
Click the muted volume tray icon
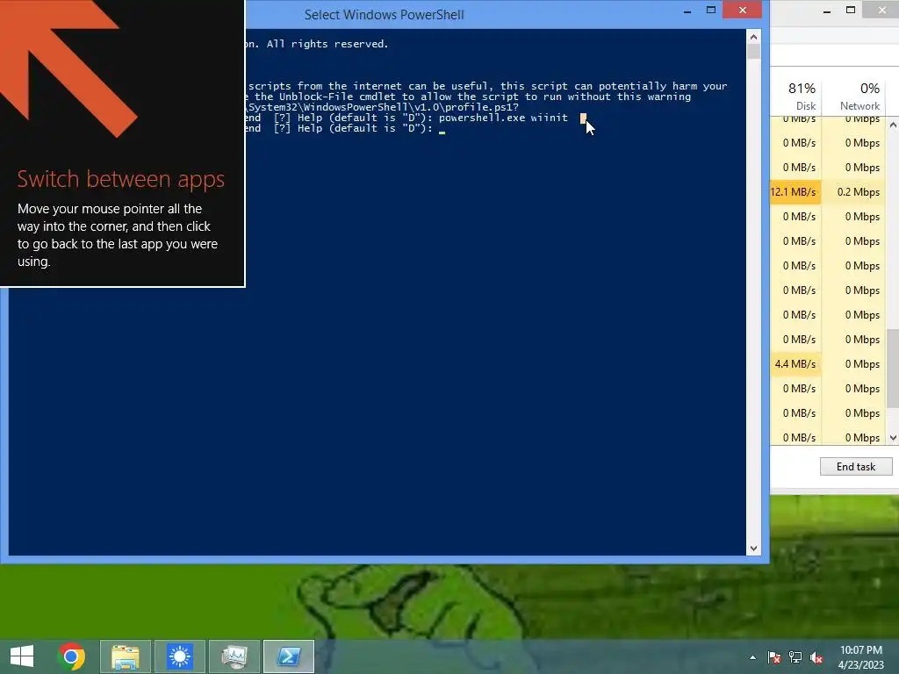(816, 657)
